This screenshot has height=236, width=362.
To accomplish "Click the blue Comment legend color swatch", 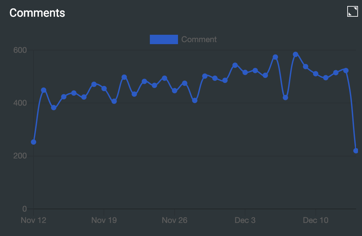I will [164, 39].
